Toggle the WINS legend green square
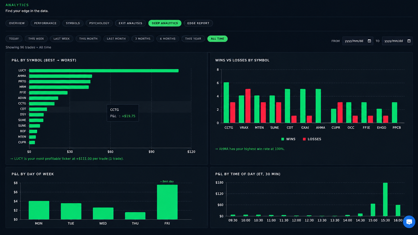The image size is (418, 235). [282, 139]
